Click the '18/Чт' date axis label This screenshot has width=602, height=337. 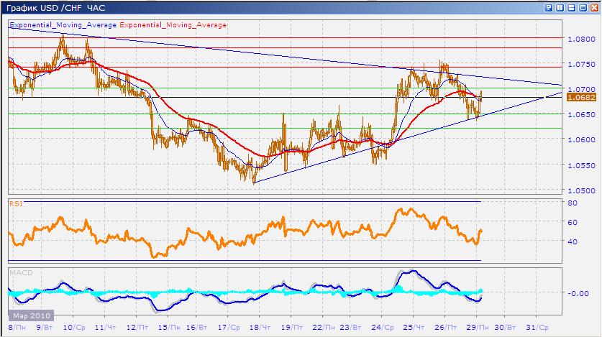260,328
